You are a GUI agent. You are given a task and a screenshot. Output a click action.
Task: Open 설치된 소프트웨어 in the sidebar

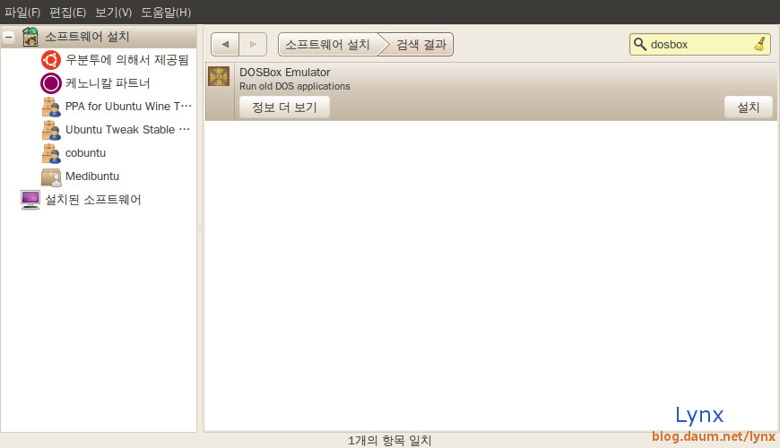(x=93, y=200)
